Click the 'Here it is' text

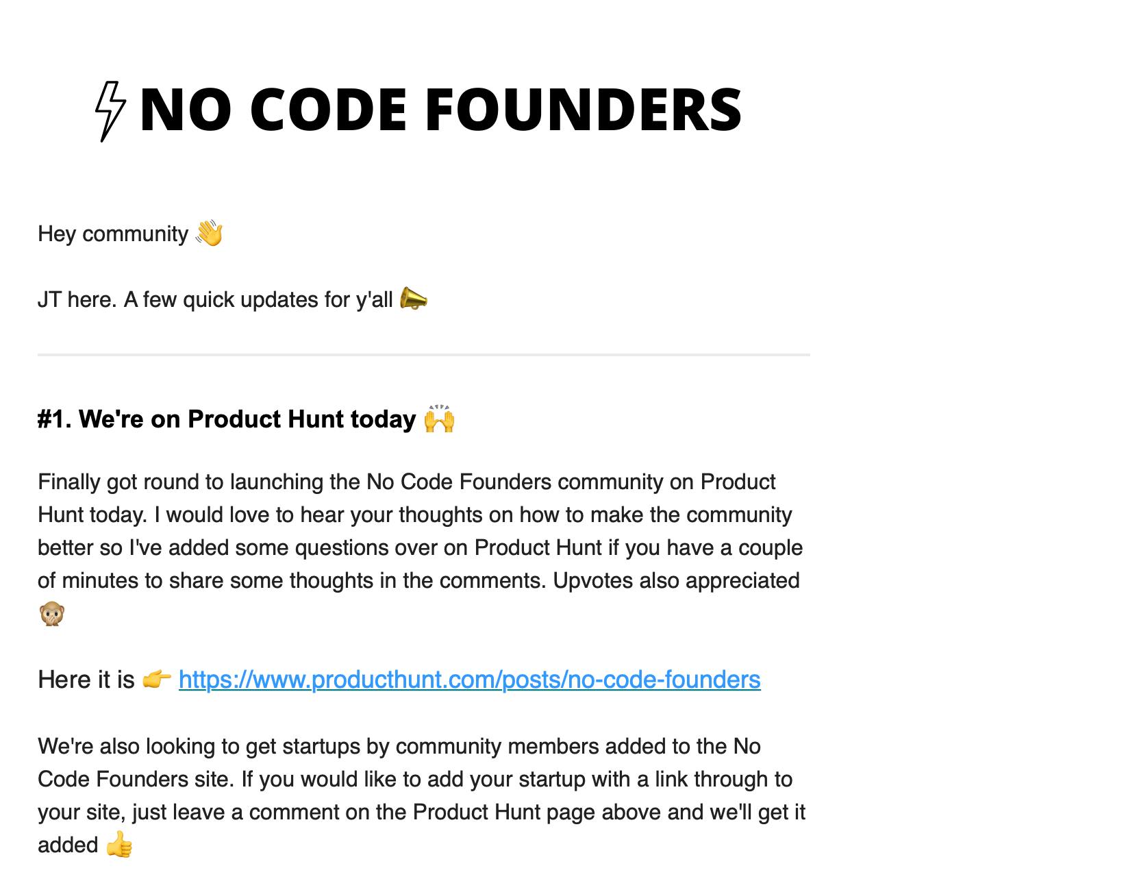[86, 680]
